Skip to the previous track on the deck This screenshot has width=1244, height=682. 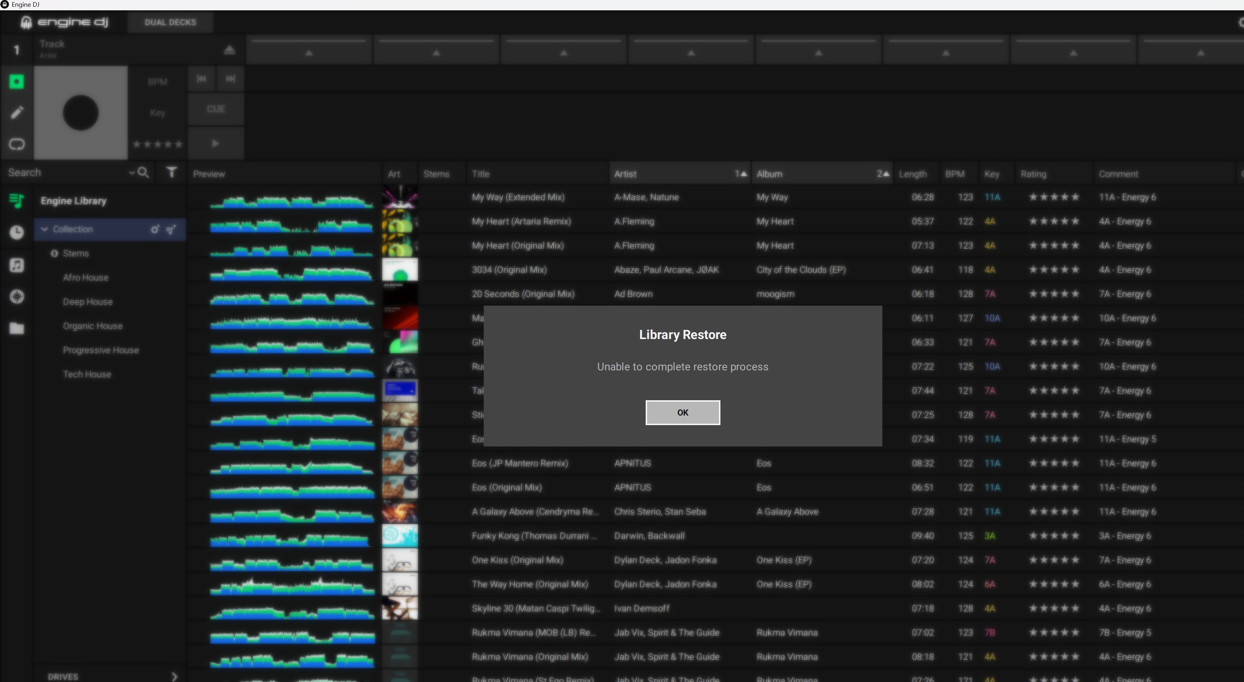coord(201,79)
